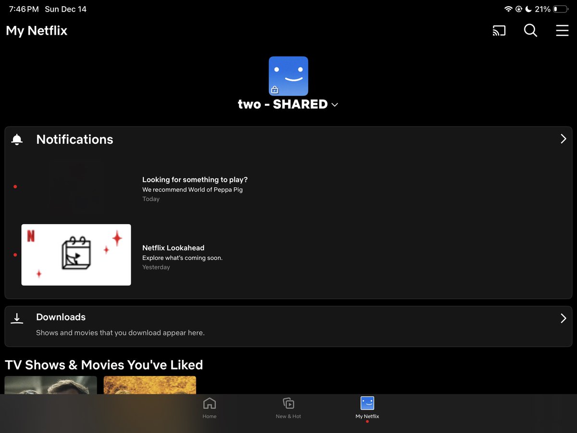Tap 'Explore what's coming soon.' text
Image resolution: width=577 pixels, height=433 pixels.
[x=182, y=258]
